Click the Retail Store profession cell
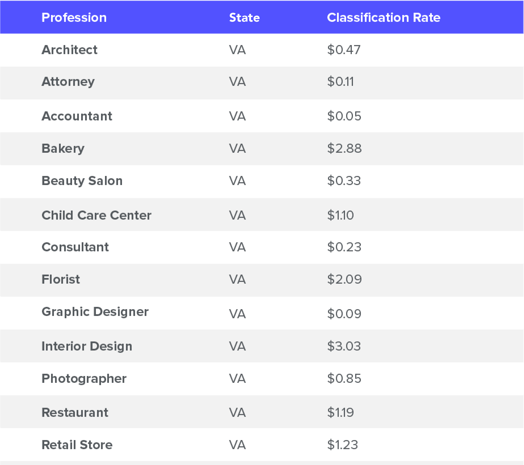Image resolution: width=524 pixels, height=465 pixels. click(77, 445)
